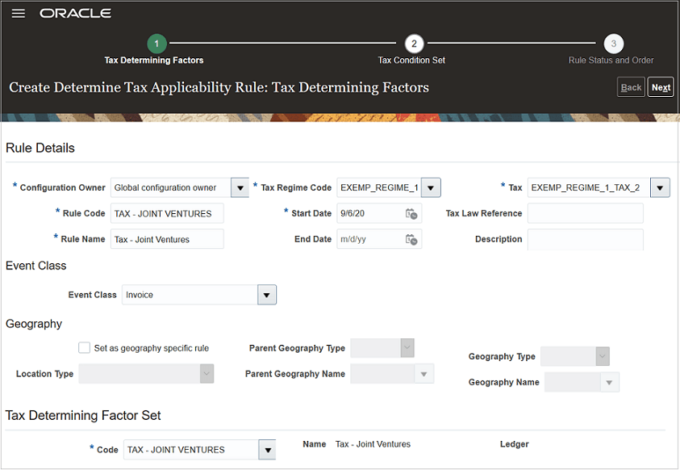Image resolution: width=680 pixels, height=470 pixels.
Task: Click the step 2 circle in the train
Action: [x=412, y=43]
